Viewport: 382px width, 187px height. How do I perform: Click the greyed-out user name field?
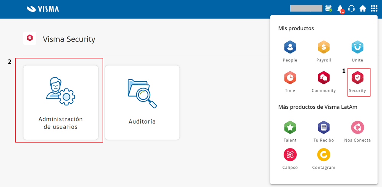coord(306,8)
